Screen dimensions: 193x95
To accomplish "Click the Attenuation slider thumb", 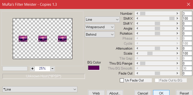I will click(x=157, y=48).
